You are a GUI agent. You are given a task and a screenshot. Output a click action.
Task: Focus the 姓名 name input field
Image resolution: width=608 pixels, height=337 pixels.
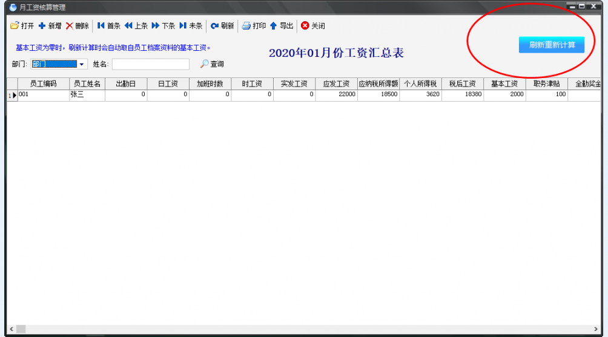click(x=150, y=64)
